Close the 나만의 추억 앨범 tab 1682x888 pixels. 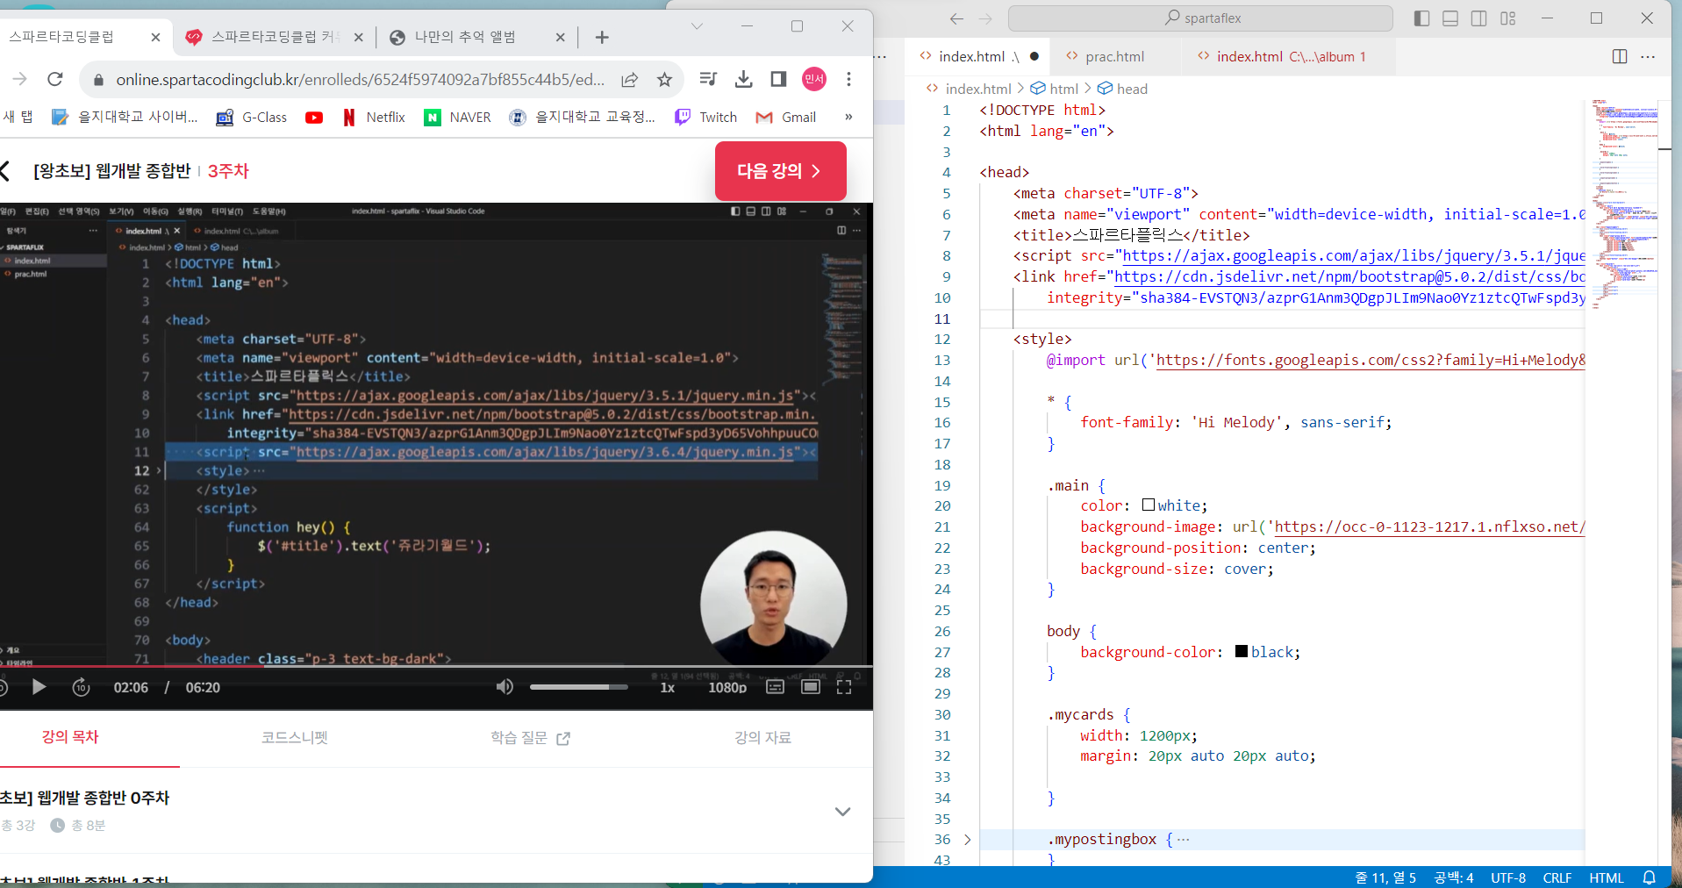[x=561, y=37]
